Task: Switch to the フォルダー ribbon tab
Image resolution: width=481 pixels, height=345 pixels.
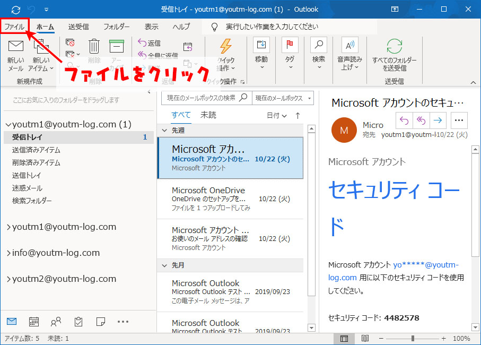Action: pos(117,27)
